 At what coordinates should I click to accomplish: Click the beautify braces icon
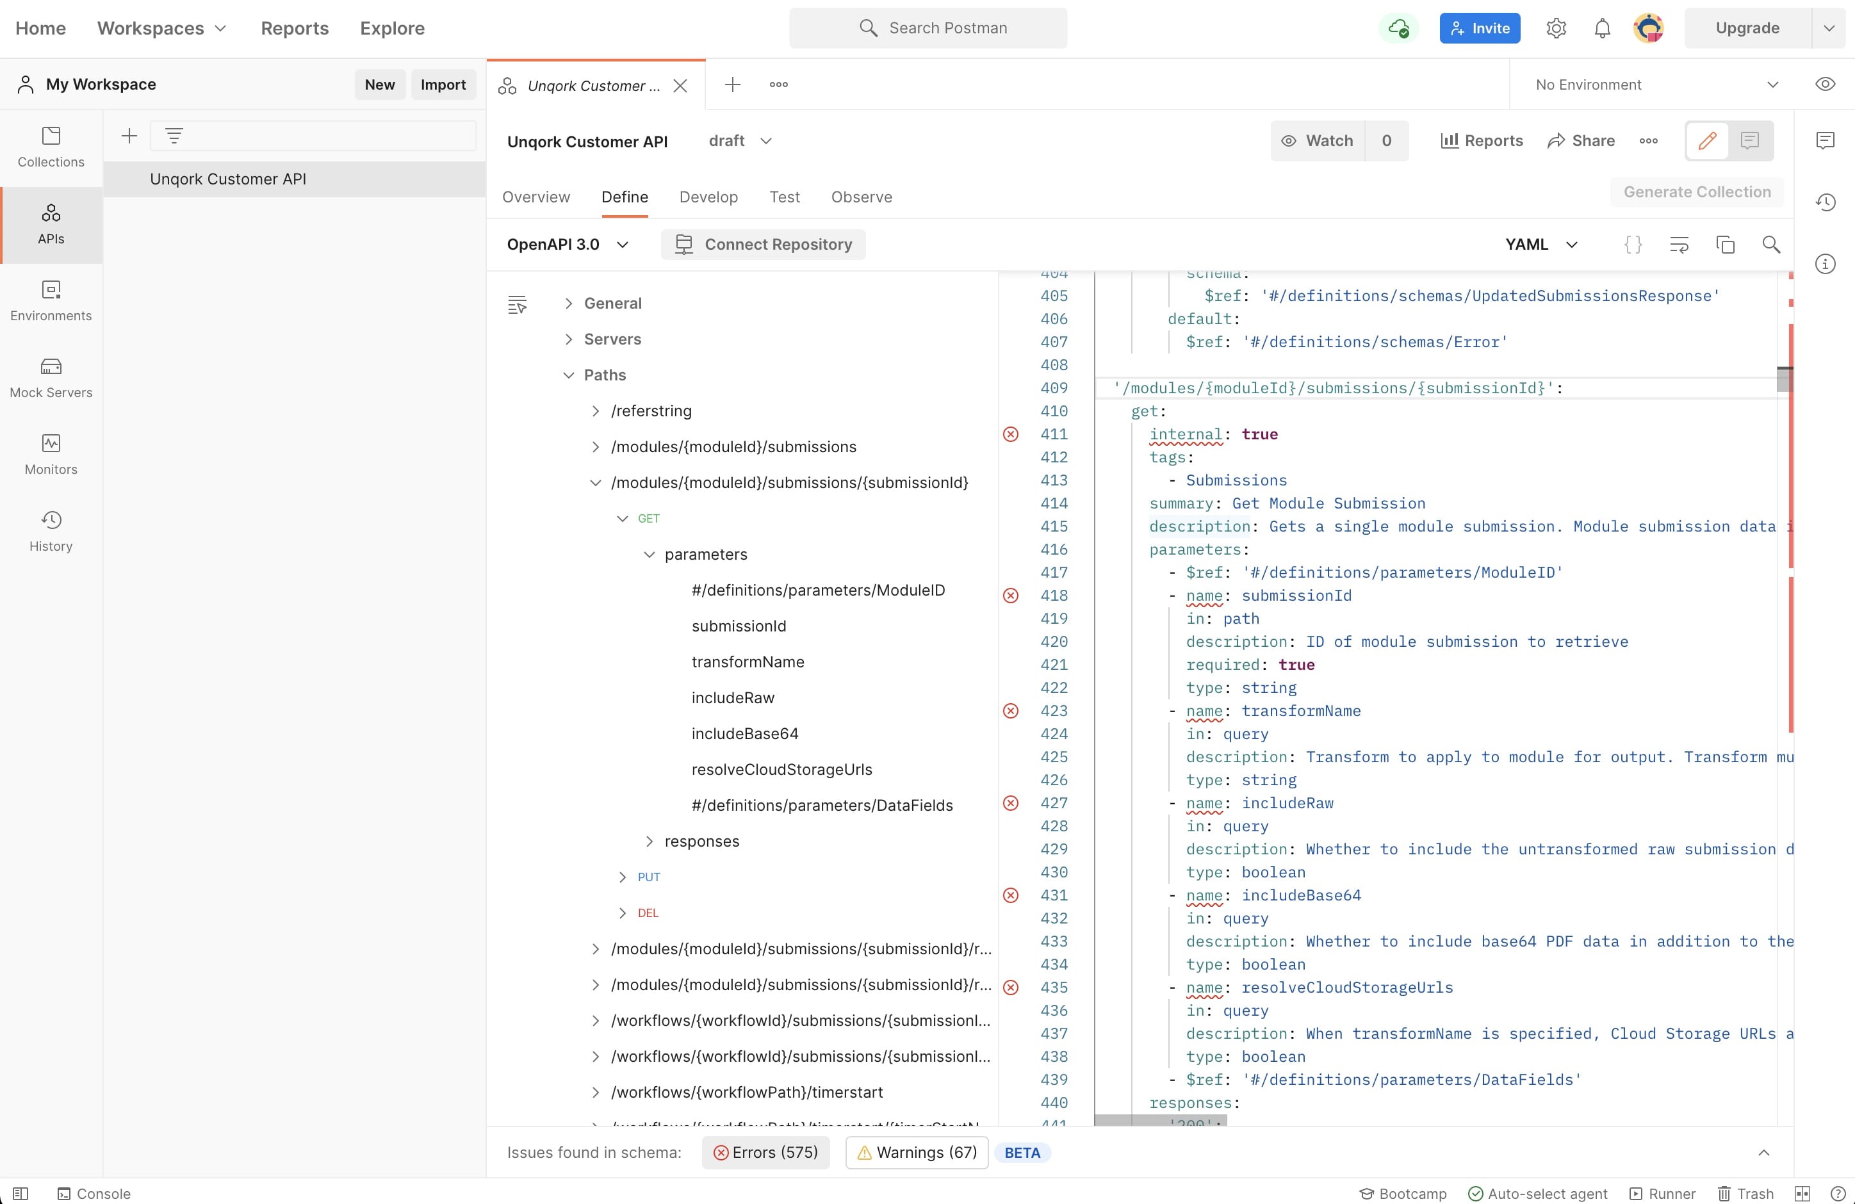pyautogui.click(x=1633, y=245)
